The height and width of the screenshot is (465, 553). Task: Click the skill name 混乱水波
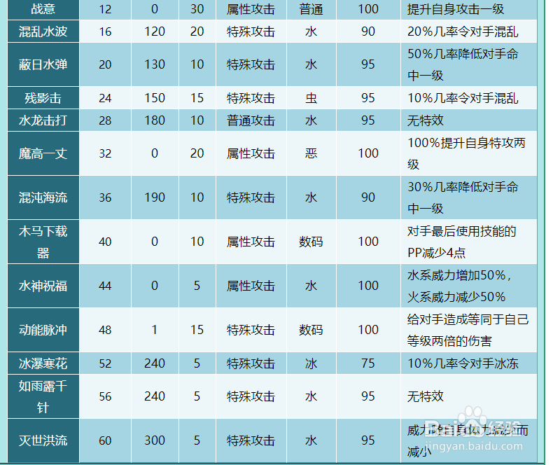[43, 32]
